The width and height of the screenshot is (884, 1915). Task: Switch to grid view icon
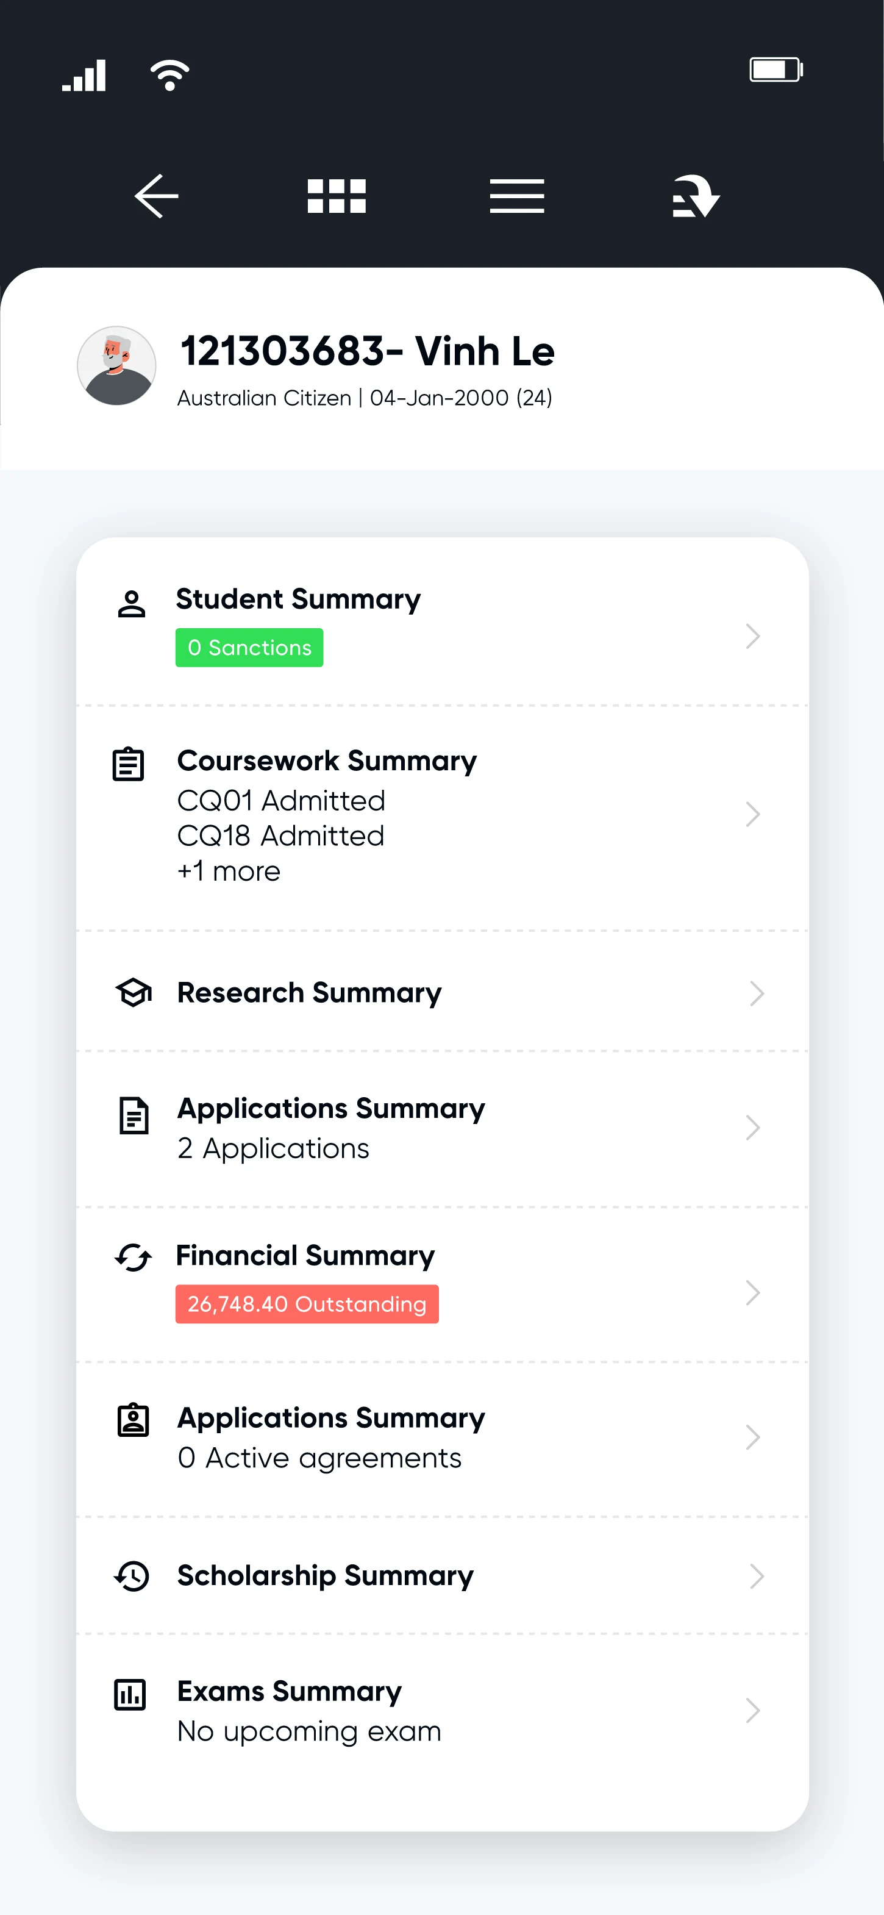tap(337, 196)
